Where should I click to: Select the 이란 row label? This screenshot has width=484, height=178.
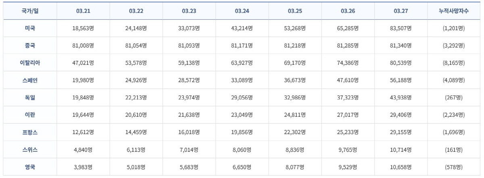[x=30, y=115]
